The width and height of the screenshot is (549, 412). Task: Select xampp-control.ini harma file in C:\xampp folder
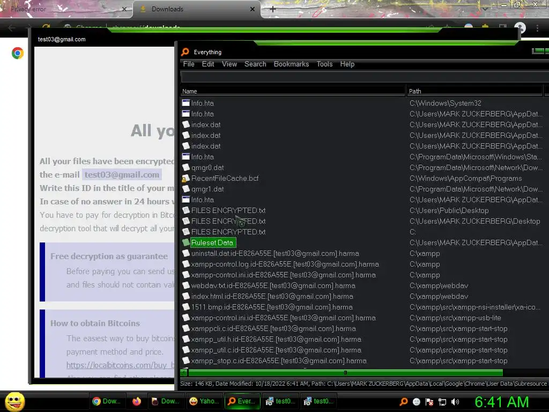coord(283,275)
